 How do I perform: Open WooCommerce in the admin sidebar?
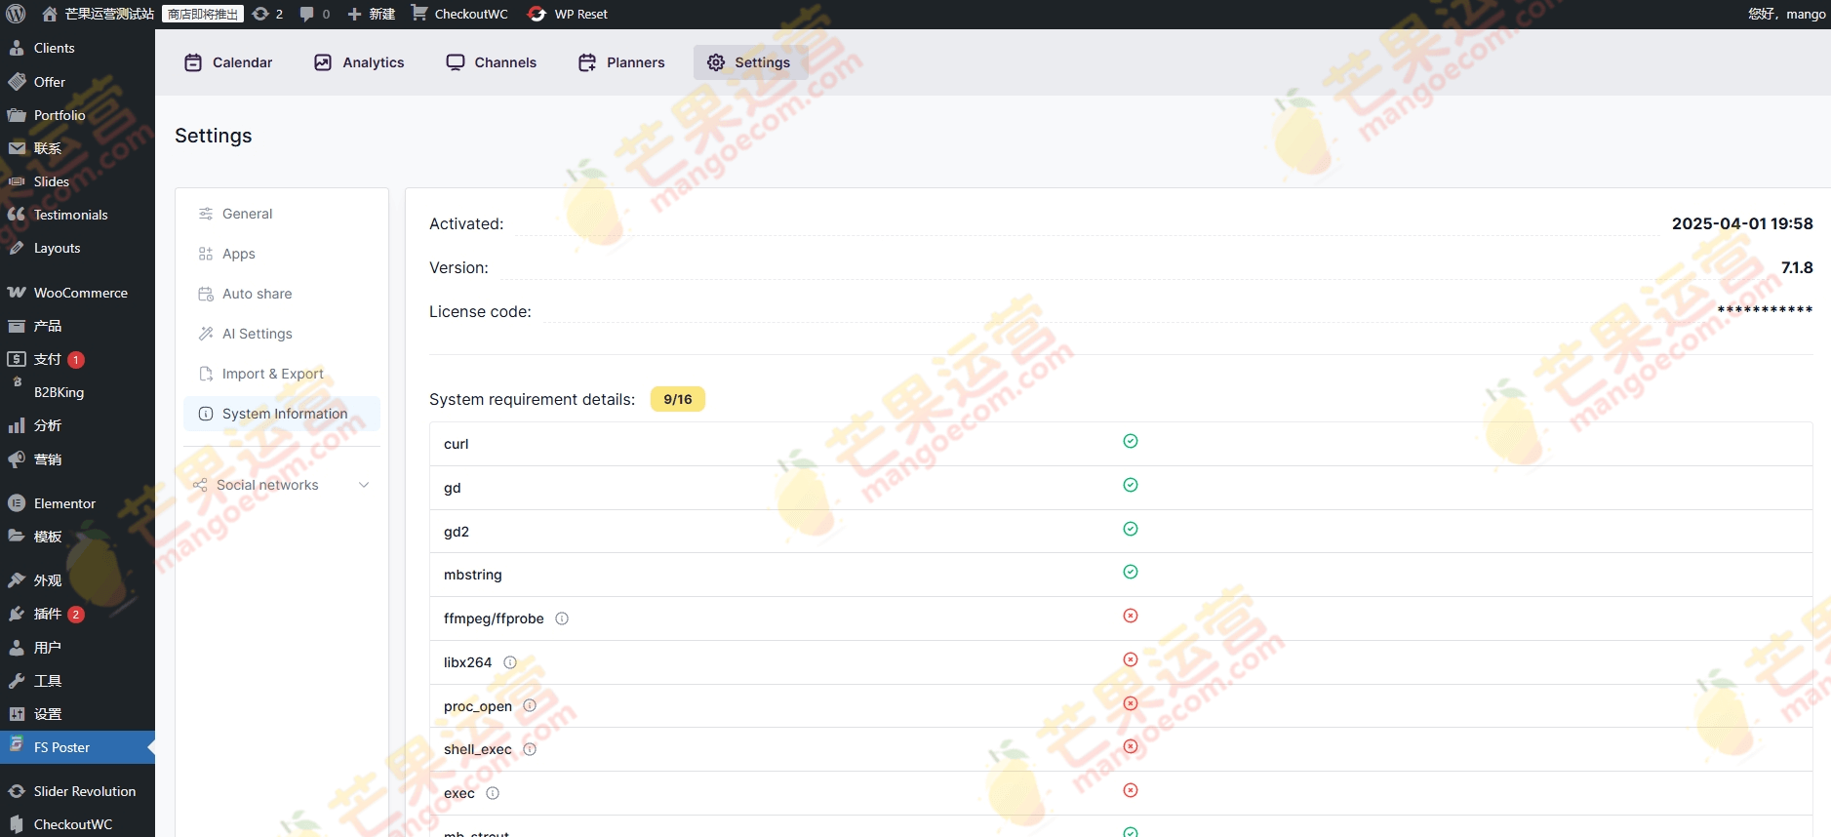click(80, 293)
